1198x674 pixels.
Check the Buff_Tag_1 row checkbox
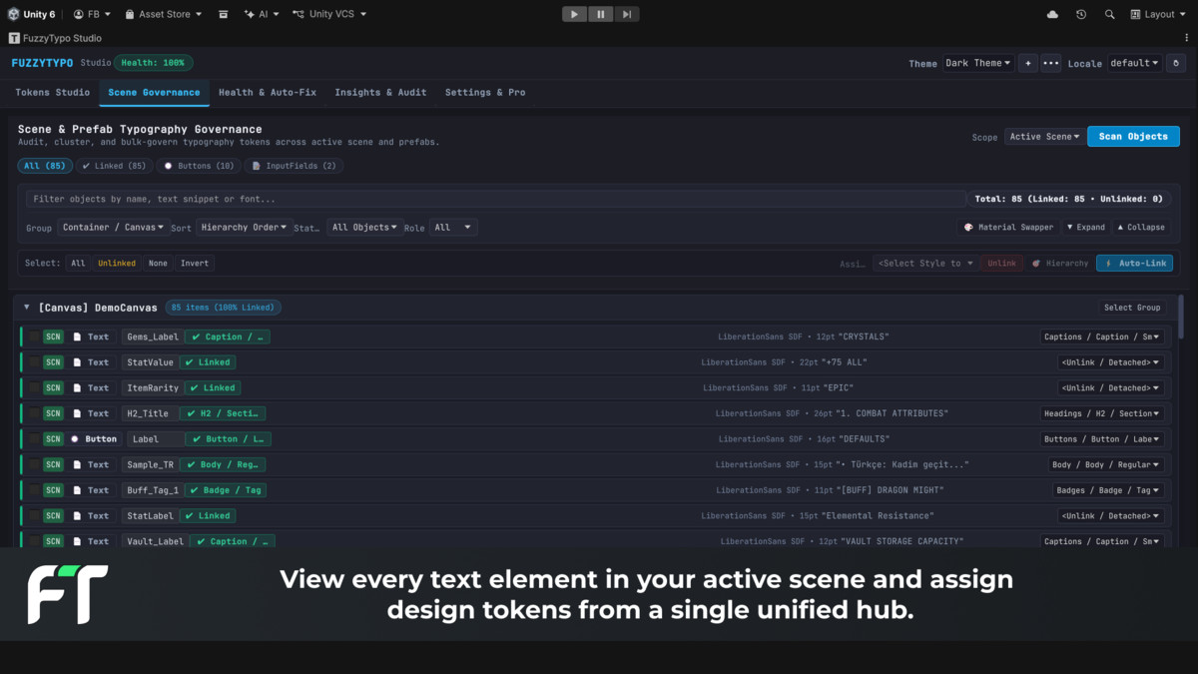[x=34, y=490]
